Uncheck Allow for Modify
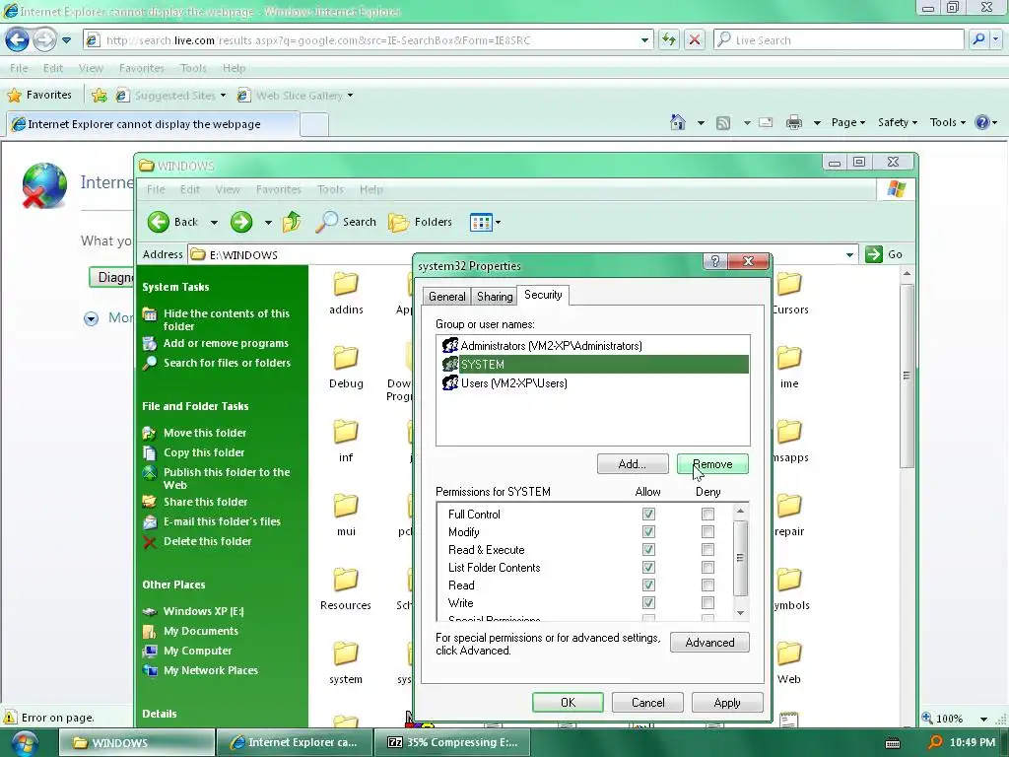 pyautogui.click(x=648, y=531)
